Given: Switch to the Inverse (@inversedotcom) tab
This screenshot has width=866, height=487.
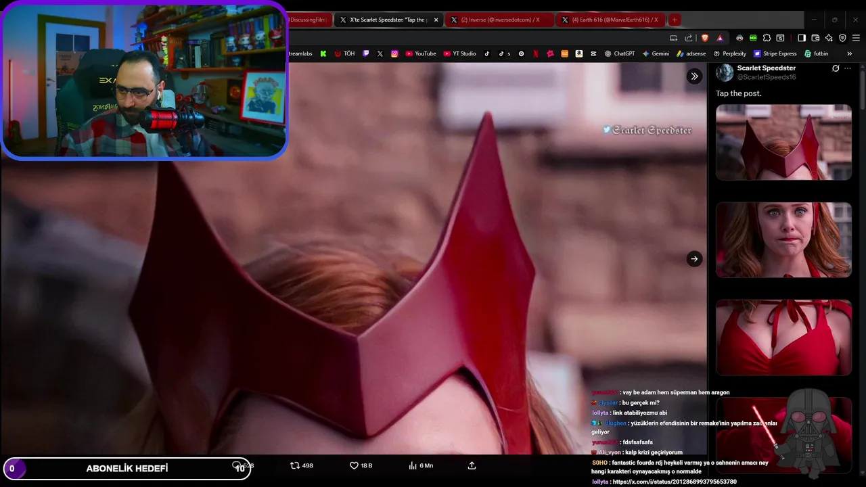Looking at the screenshot, I should [499, 20].
